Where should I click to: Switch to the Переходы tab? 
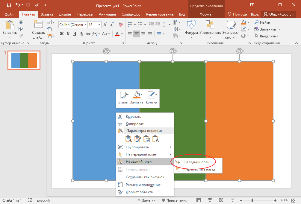85,14
